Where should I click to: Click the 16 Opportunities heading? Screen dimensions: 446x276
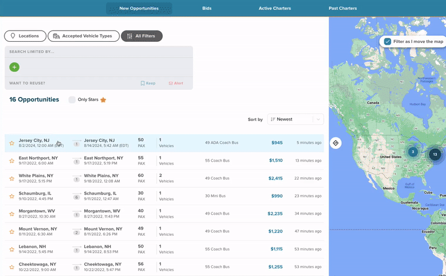[34, 100]
